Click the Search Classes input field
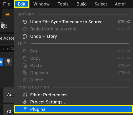The image size is (133, 115). [7, 49]
